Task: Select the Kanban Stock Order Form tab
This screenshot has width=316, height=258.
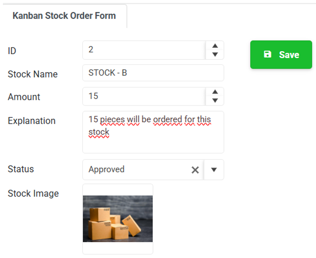Action: click(x=64, y=16)
